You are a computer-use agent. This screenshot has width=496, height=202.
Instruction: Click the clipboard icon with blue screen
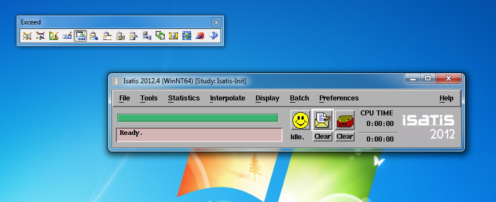(94, 36)
